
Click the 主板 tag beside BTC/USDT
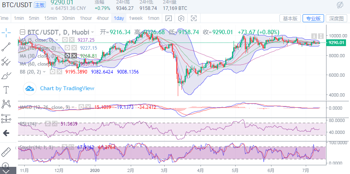tap(40, 5)
